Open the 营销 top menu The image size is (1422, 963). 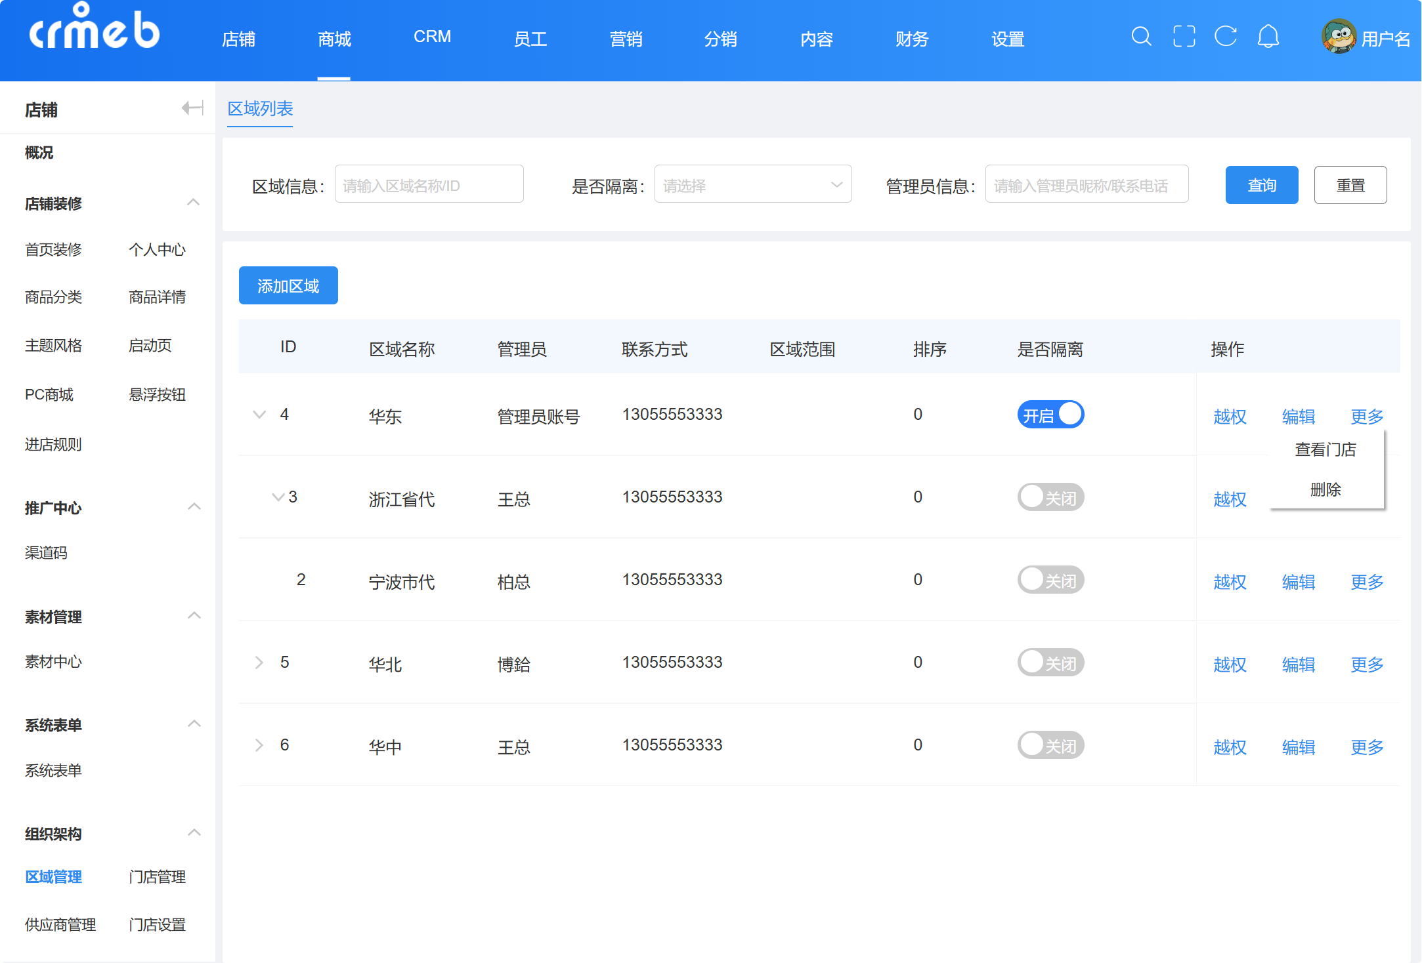click(626, 39)
